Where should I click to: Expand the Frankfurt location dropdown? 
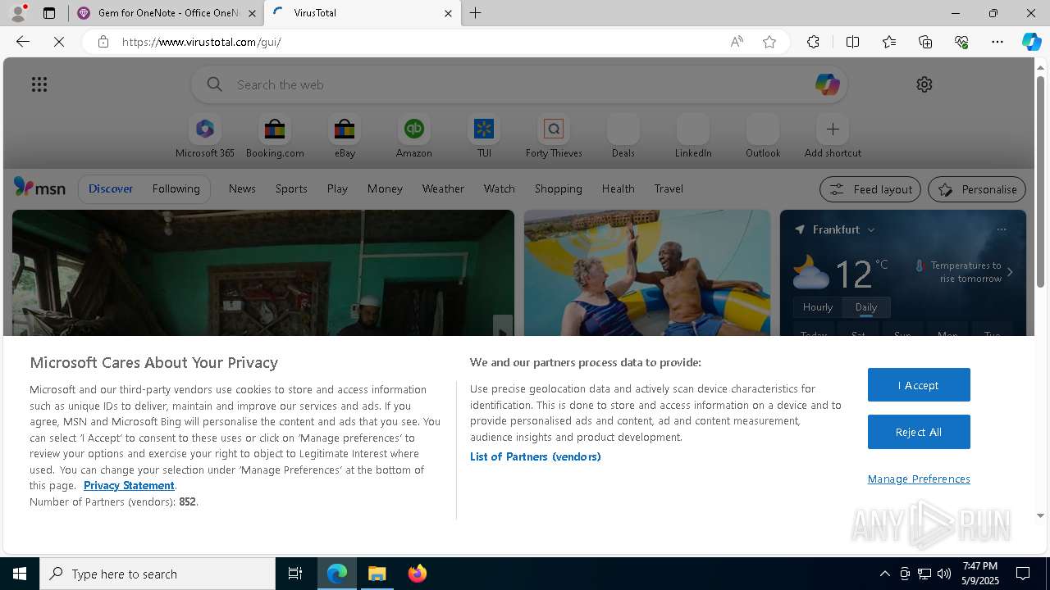pyautogui.click(x=871, y=230)
